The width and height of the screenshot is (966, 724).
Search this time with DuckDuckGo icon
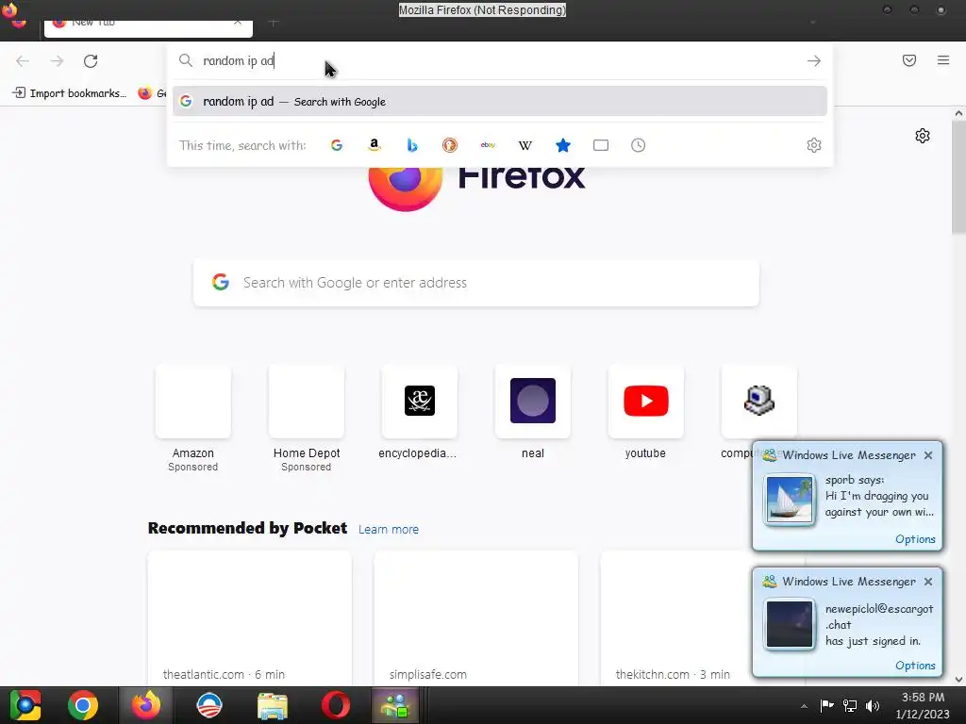click(x=450, y=145)
